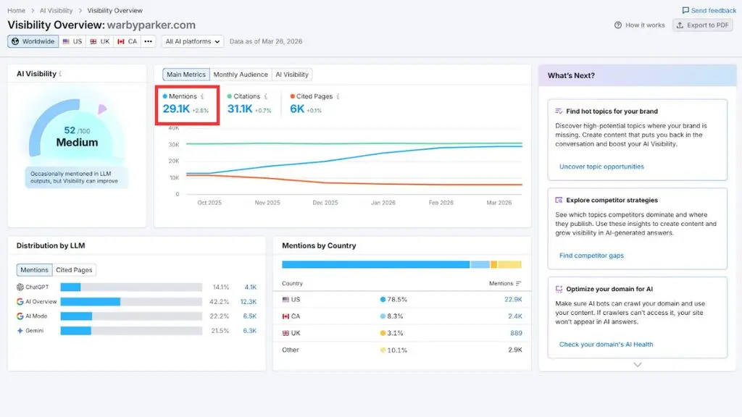The height and width of the screenshot is (417, 742).
Task: Click the Google AI Overview logo icon
Action: (x=20, y=302)
